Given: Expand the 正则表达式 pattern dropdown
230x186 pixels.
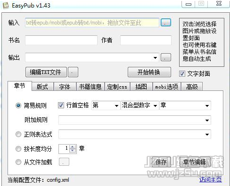Looking at the screenshot, I should click(x=207, y=134).
